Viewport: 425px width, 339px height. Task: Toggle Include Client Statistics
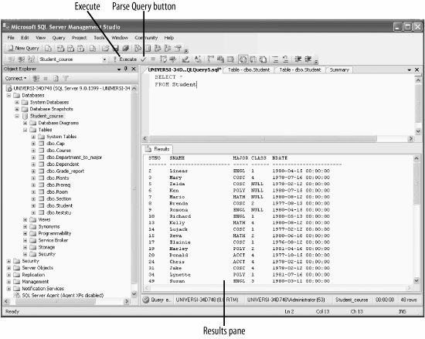point(221,59)
